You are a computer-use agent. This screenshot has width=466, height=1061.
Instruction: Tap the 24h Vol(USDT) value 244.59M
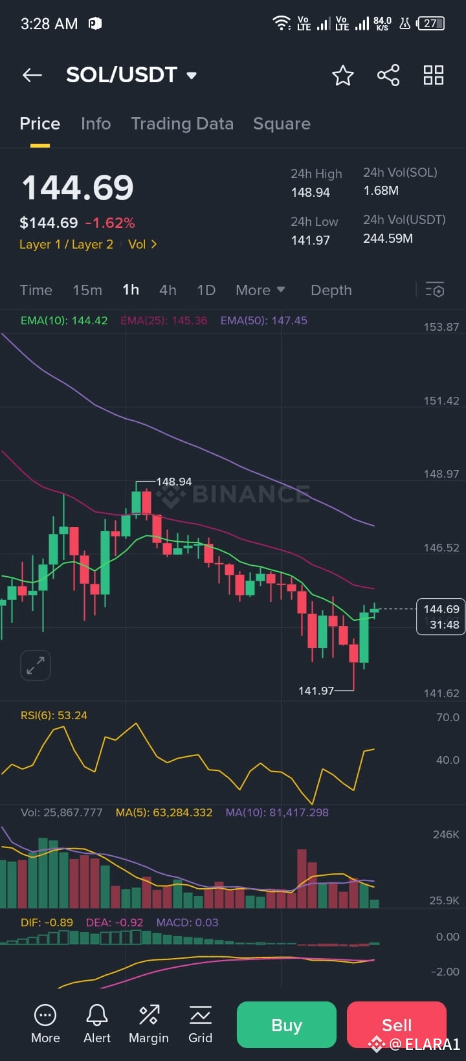click(x=388, y=238)
